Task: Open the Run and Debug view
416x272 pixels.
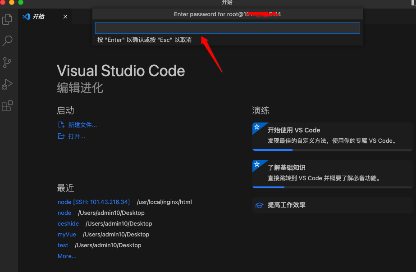Action: [x=7, y=84]
